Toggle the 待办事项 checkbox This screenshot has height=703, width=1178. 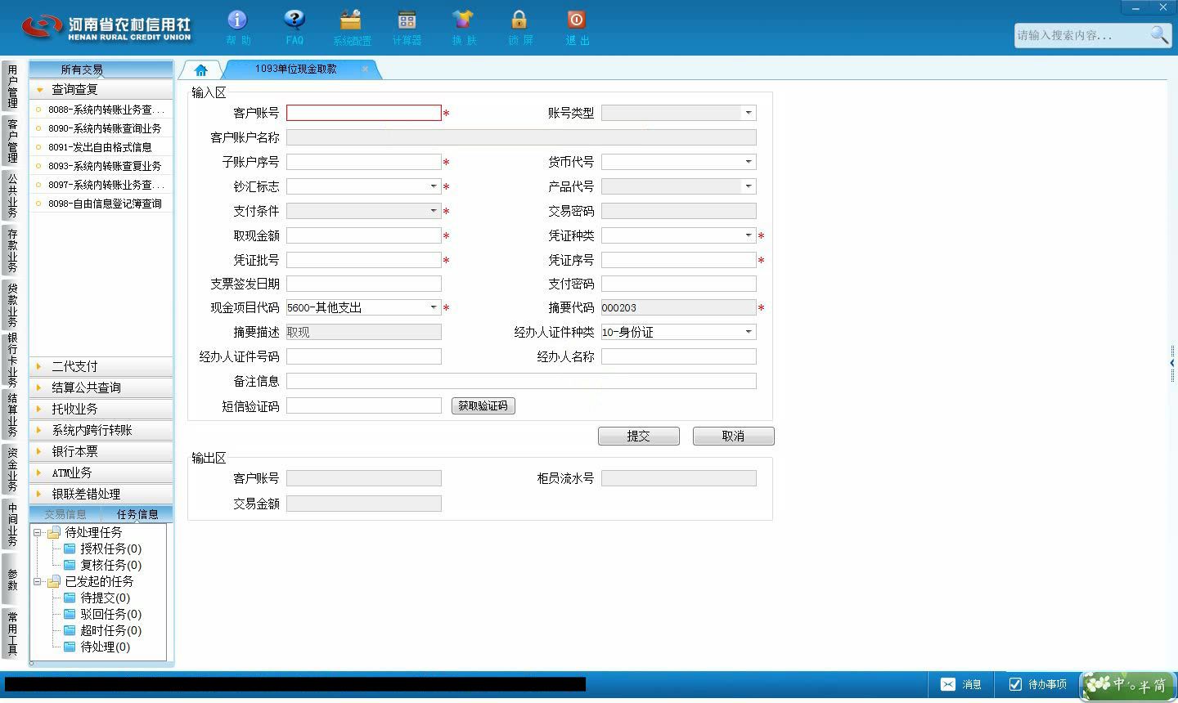coord(1015,684)
